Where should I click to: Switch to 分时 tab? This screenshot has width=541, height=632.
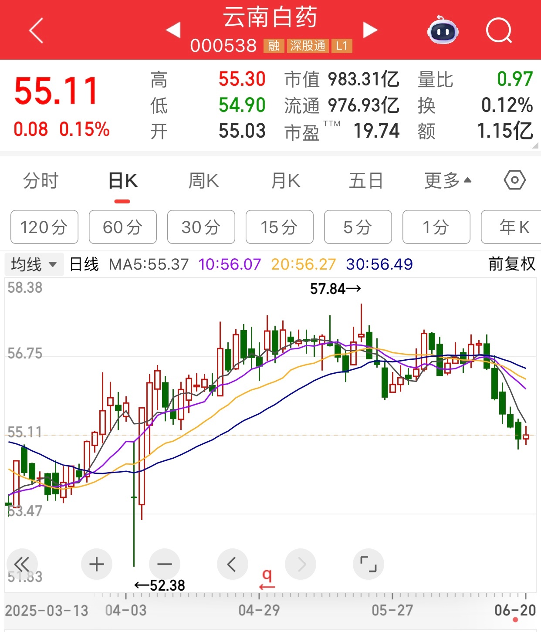coord(41,180)
